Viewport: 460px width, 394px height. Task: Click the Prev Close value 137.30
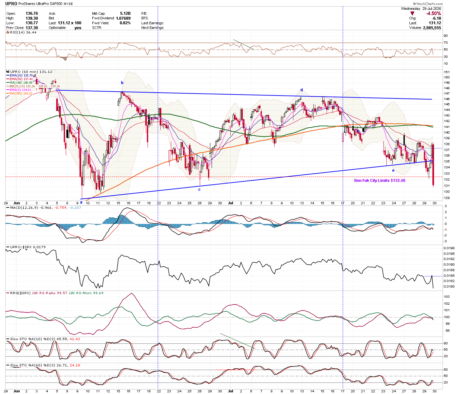[32, 28]
